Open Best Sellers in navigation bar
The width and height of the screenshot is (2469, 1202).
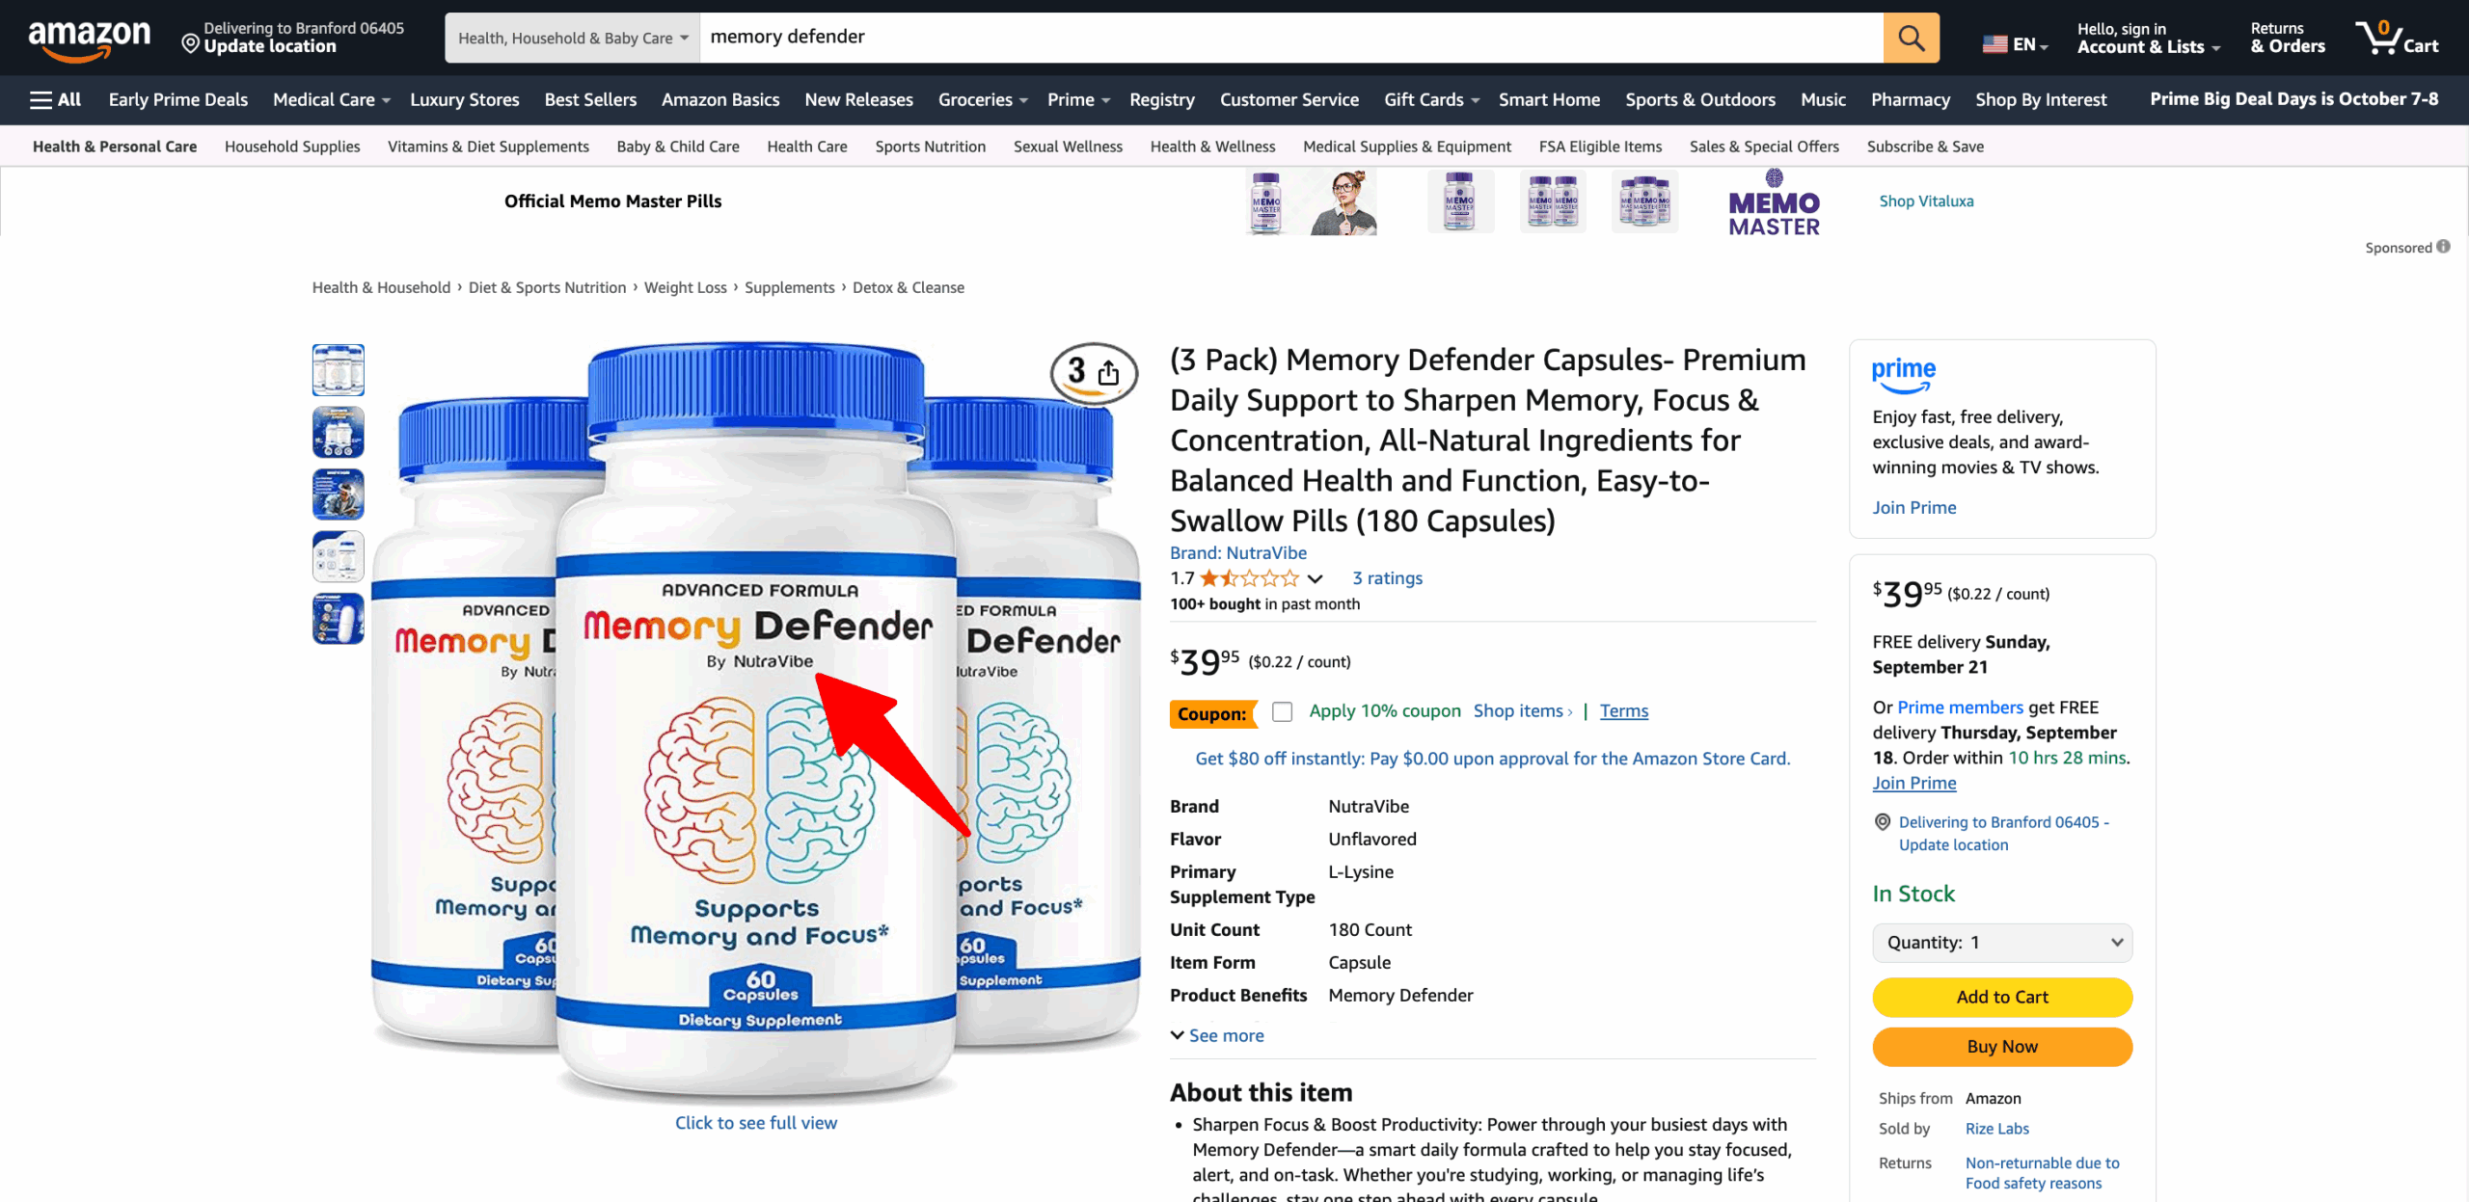click(x=590, y=99)
